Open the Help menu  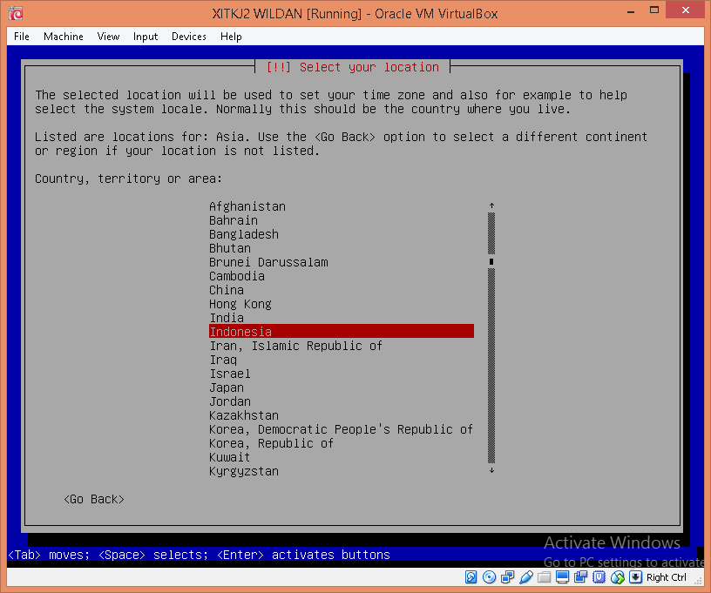tap(231, 37)
